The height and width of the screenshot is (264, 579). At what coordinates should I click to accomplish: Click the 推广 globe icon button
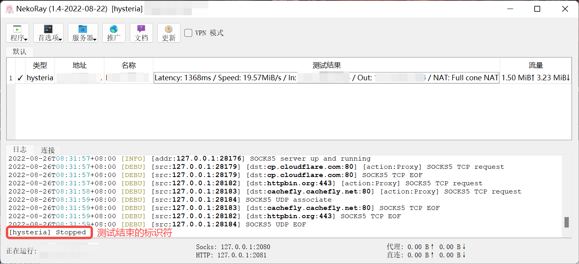point(114,33)
